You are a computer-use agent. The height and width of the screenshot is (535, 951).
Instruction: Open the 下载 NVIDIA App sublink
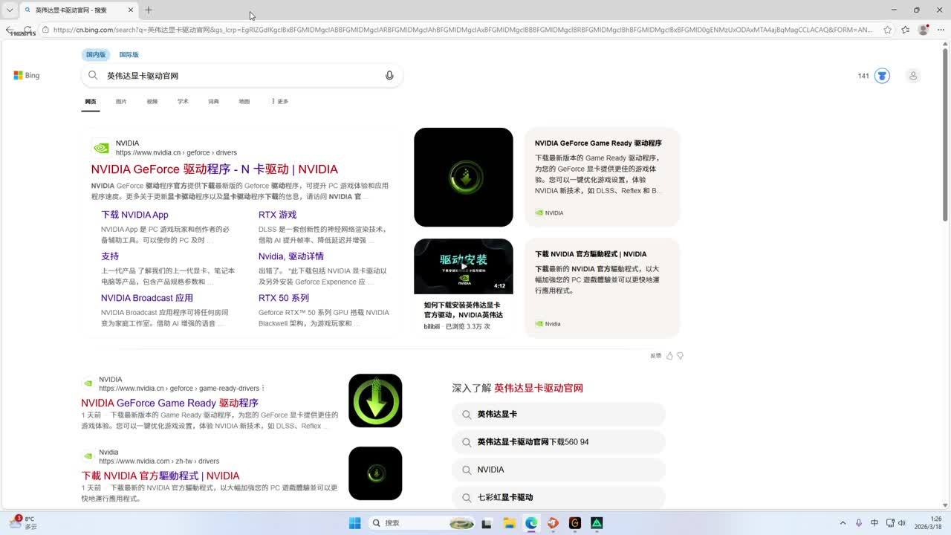click(134, 215)
